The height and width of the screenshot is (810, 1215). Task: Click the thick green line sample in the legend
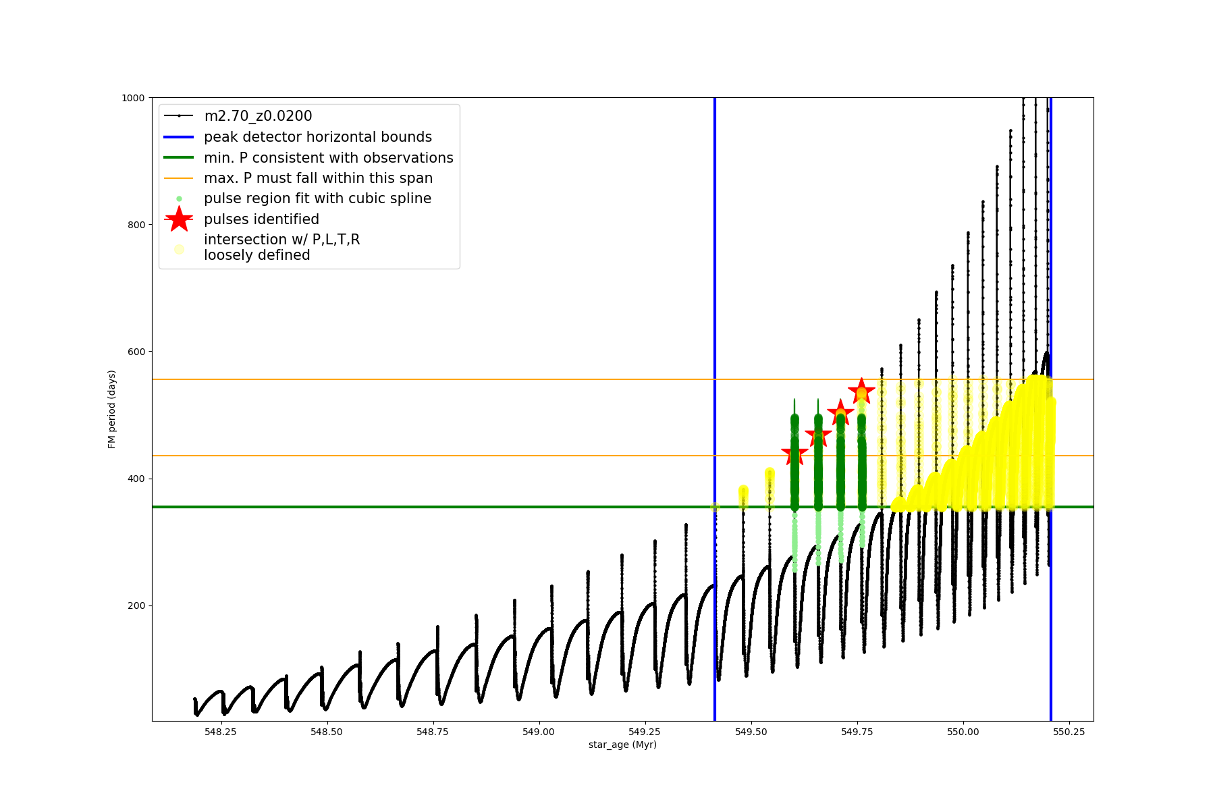pos(179,158)
